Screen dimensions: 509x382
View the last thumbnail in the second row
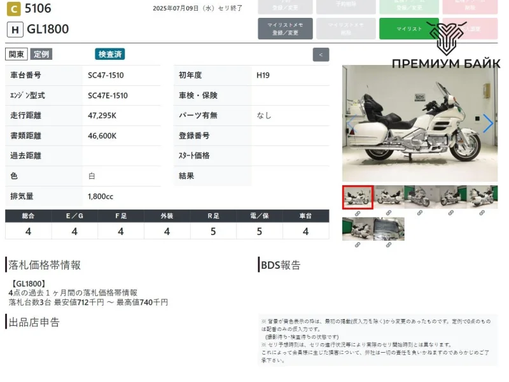tap(389, 229)
